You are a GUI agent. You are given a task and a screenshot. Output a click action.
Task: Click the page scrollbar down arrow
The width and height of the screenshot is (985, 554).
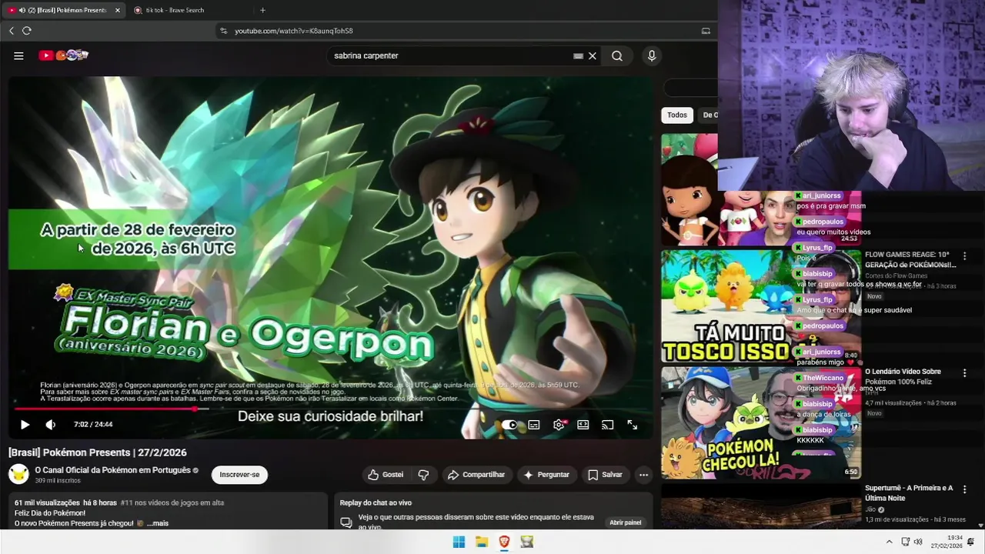980,526
